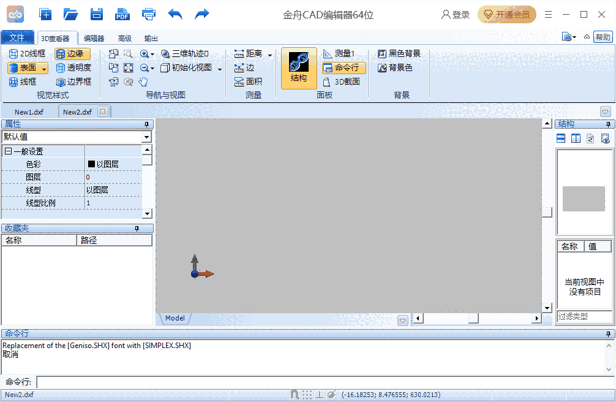
Task: Switch to the 编辑器 ribbon tab
Action: point(94,38)
